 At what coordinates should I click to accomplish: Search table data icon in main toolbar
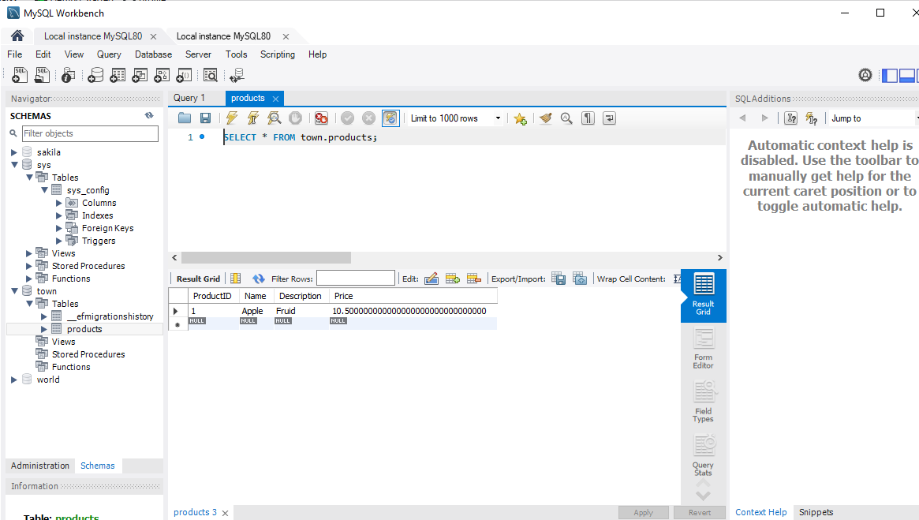tap(211, 75)
